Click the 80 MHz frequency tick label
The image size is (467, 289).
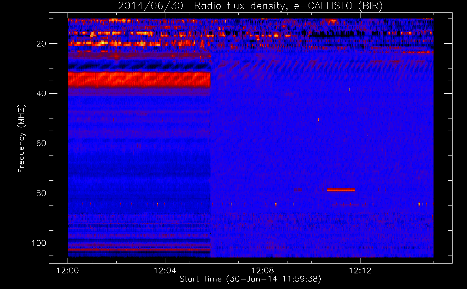42,193
